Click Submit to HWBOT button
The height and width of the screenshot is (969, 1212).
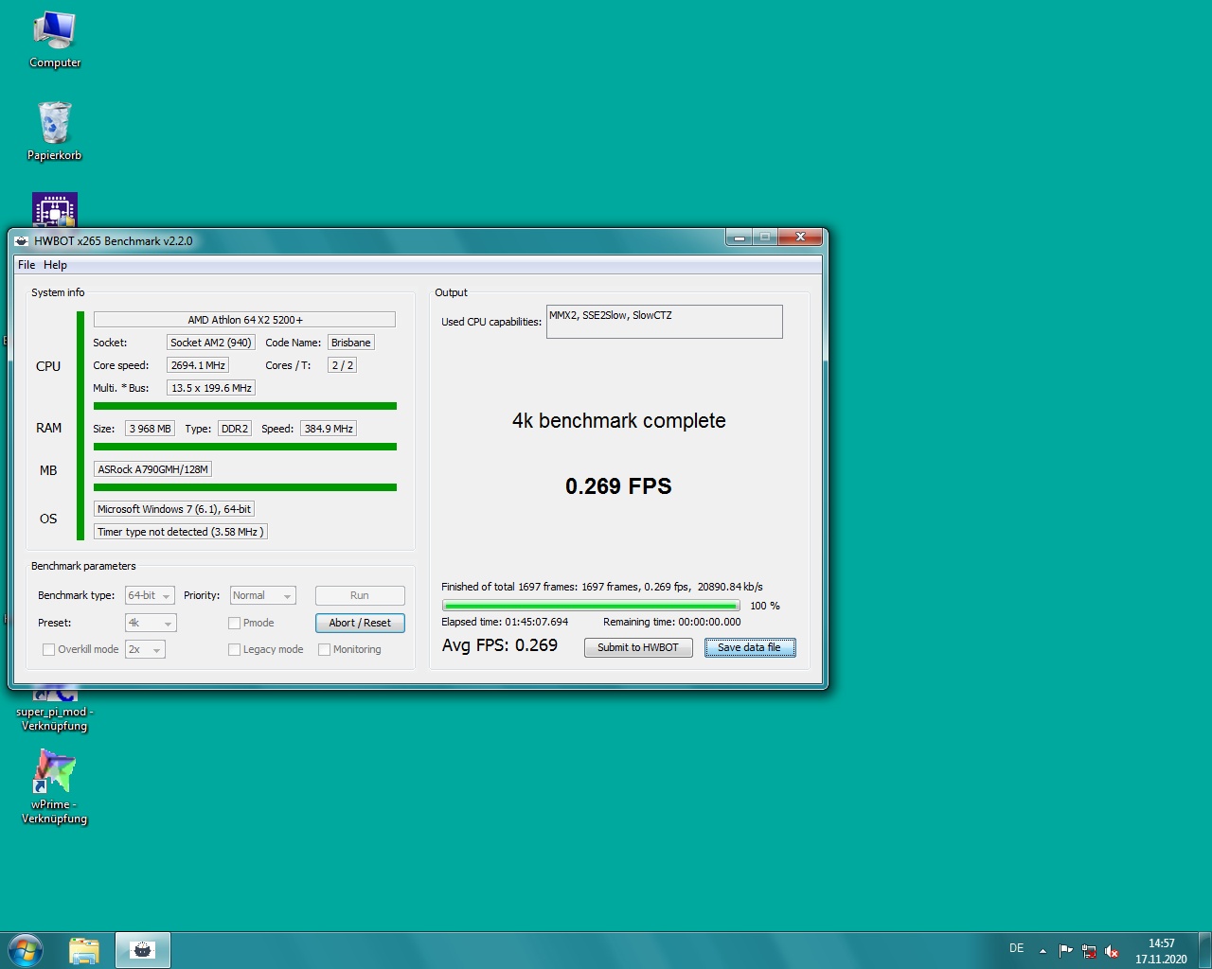coord(638,647)
